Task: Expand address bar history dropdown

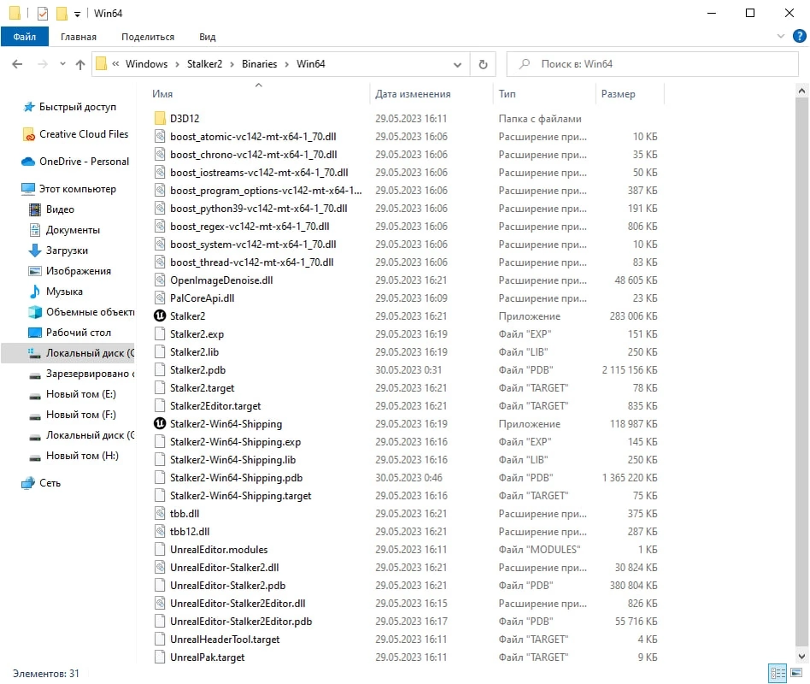Action: click(457, 65)
